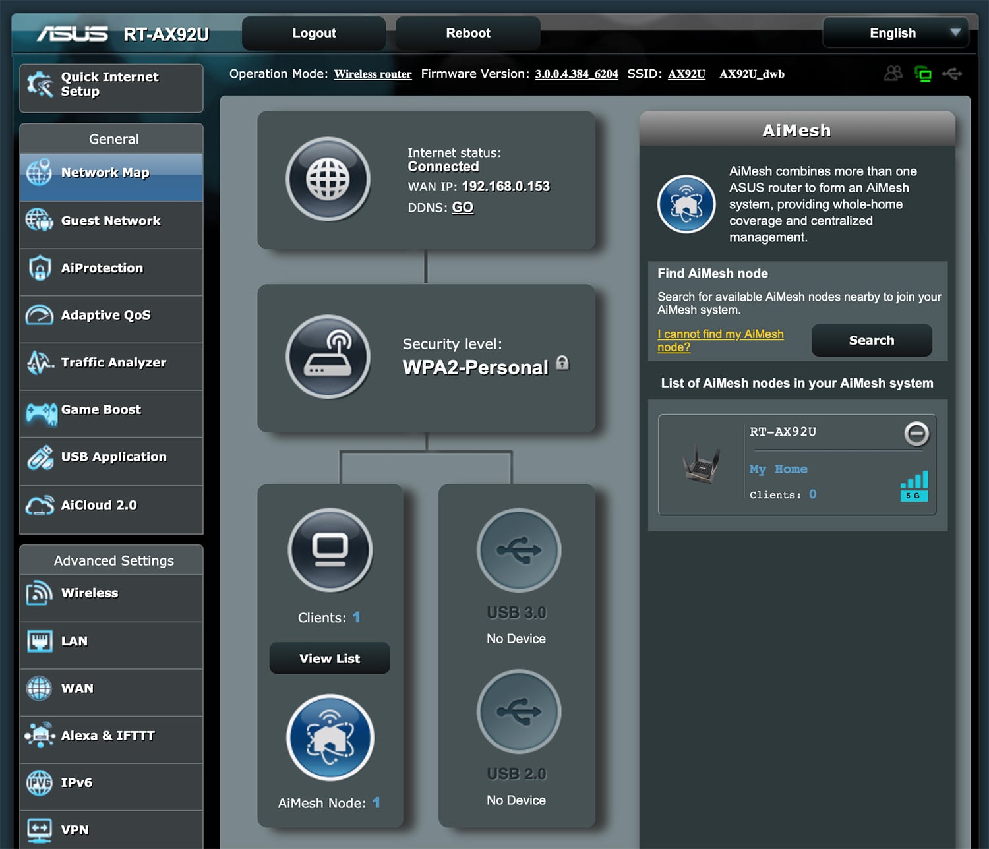This screenshot has height=849, width=989.
Task: Click the AX92U_dwb SSID text
Action: pyautogui.click(x=752, y=74)
